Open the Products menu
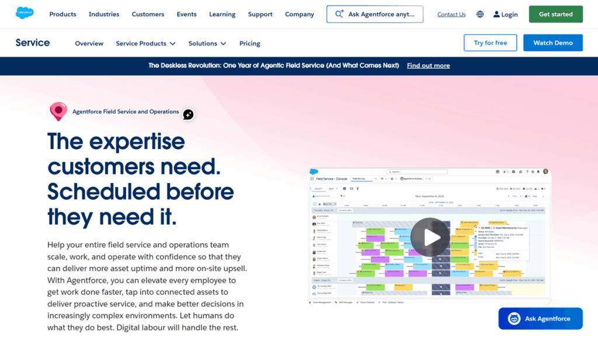The image size is (598, 339). (62, 14)
